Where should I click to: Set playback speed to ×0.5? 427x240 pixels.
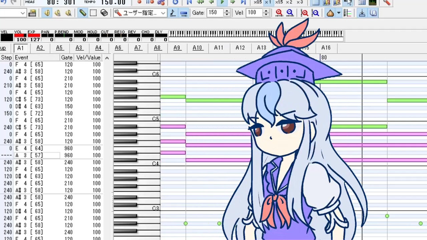(258, 2)
